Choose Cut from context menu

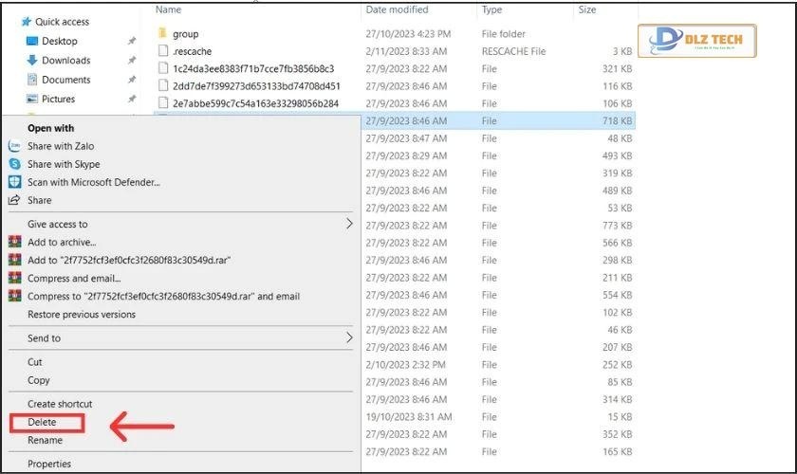tap(34, 362)
